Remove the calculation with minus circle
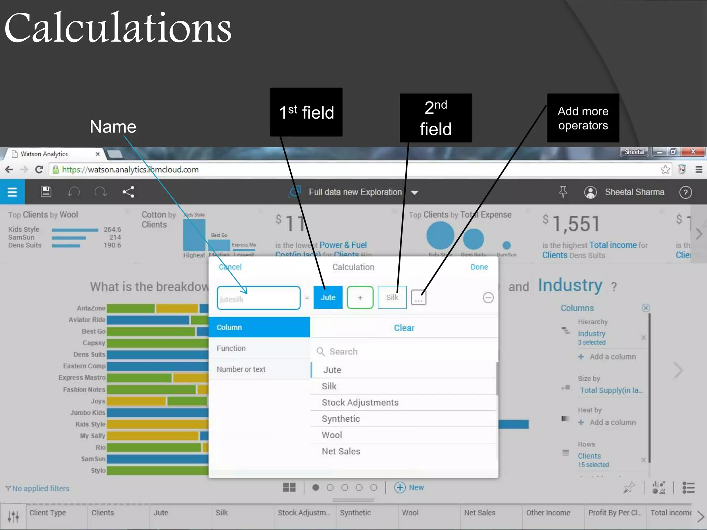The width and height of the screenshot is (707, 530). click(488, 297)
